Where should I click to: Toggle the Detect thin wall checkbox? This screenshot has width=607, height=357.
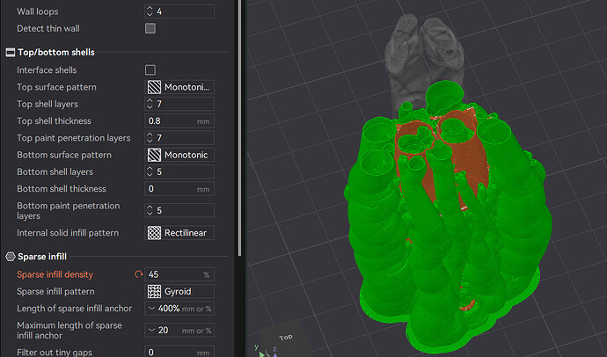150,28
